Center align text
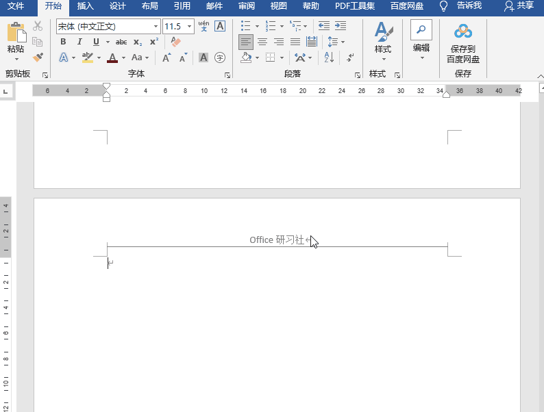 coord(262,42)
